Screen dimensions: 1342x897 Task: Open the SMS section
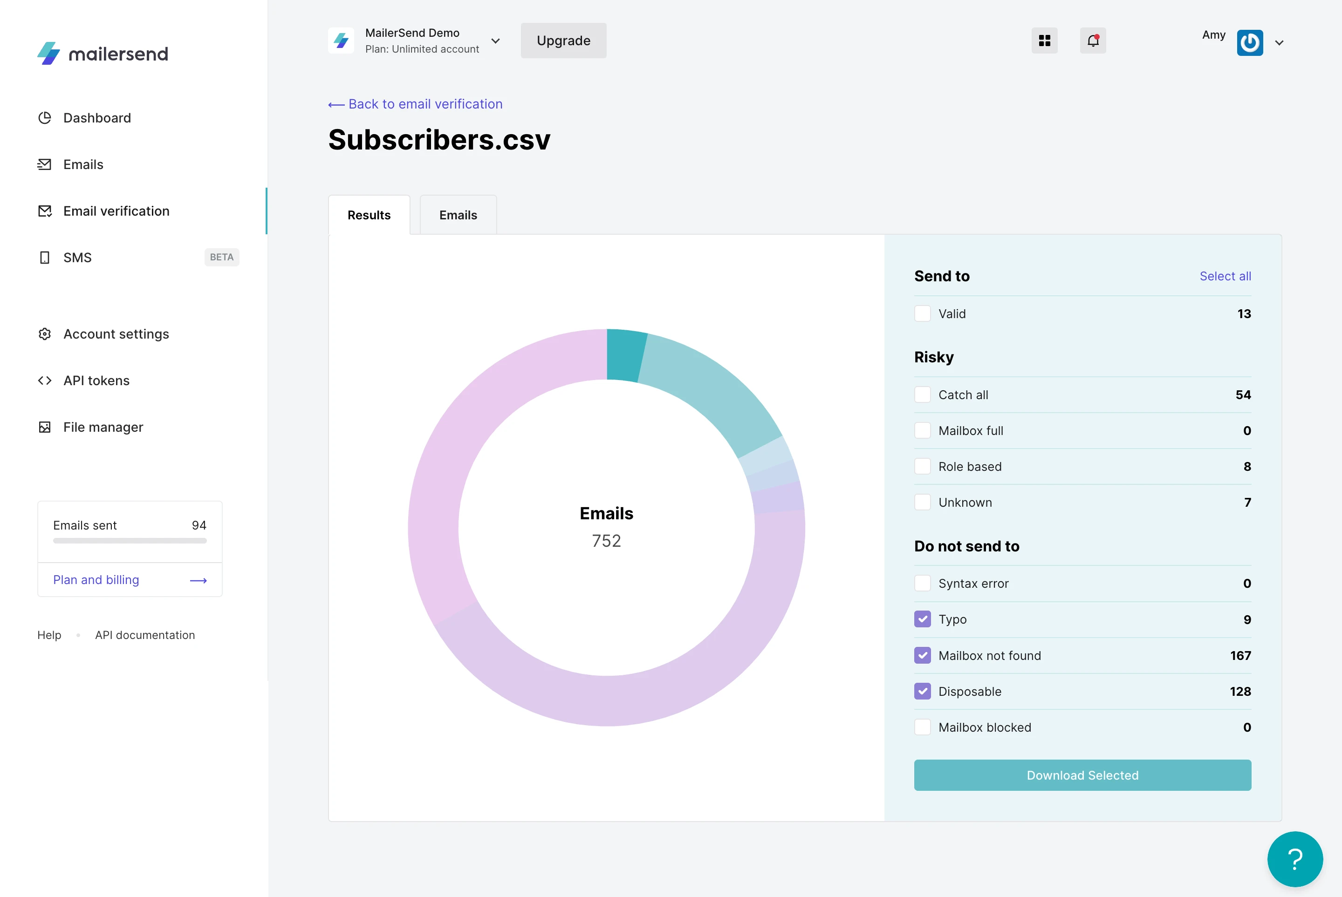point(77,258)
